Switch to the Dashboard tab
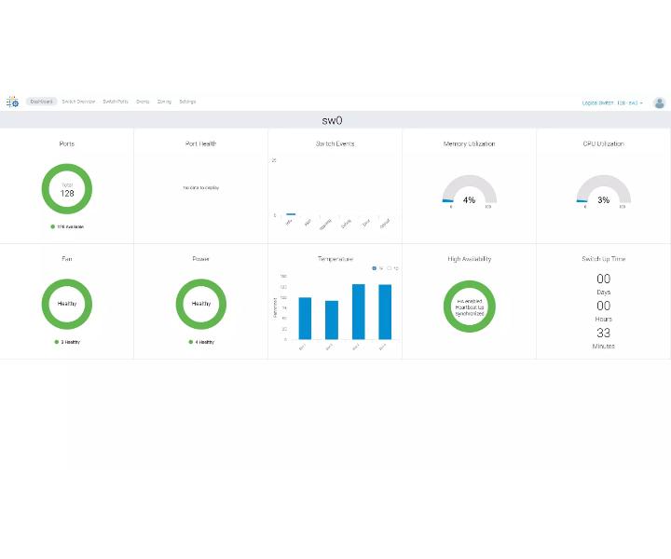Image resolution: width=671 pixels, height=559 pixels. (42, 102)
